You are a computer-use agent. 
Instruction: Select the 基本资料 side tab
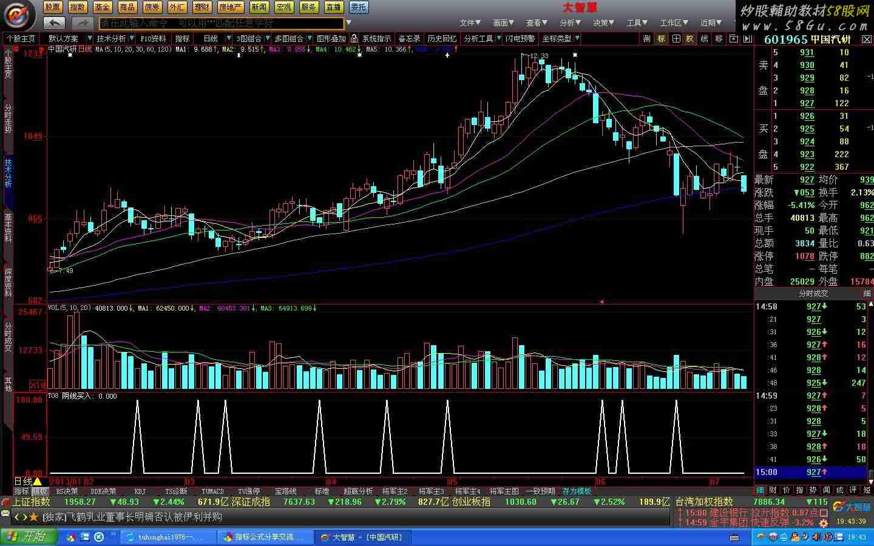8,227
